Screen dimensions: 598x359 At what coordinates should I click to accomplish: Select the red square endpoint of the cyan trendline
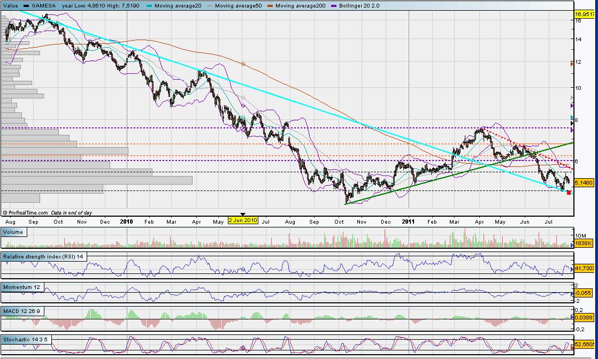coord(569,193)
